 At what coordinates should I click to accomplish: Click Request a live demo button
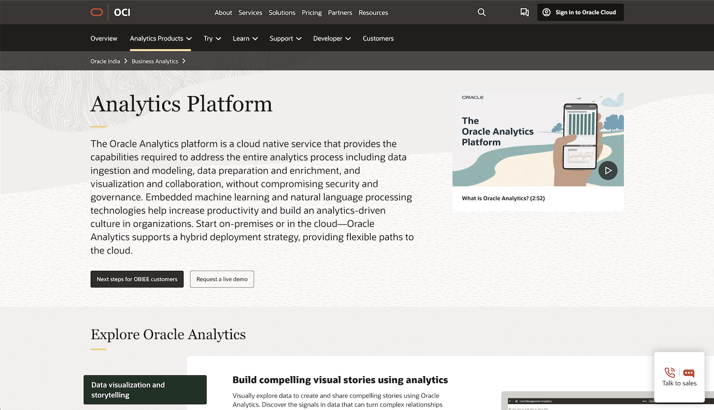click(222, 279)
